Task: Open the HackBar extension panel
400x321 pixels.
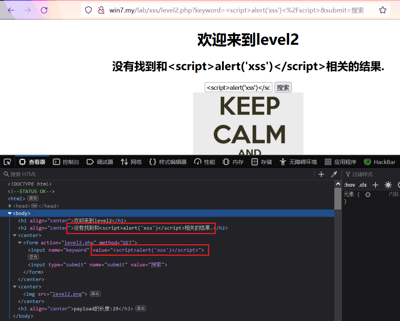Action: tap(379, 161)
